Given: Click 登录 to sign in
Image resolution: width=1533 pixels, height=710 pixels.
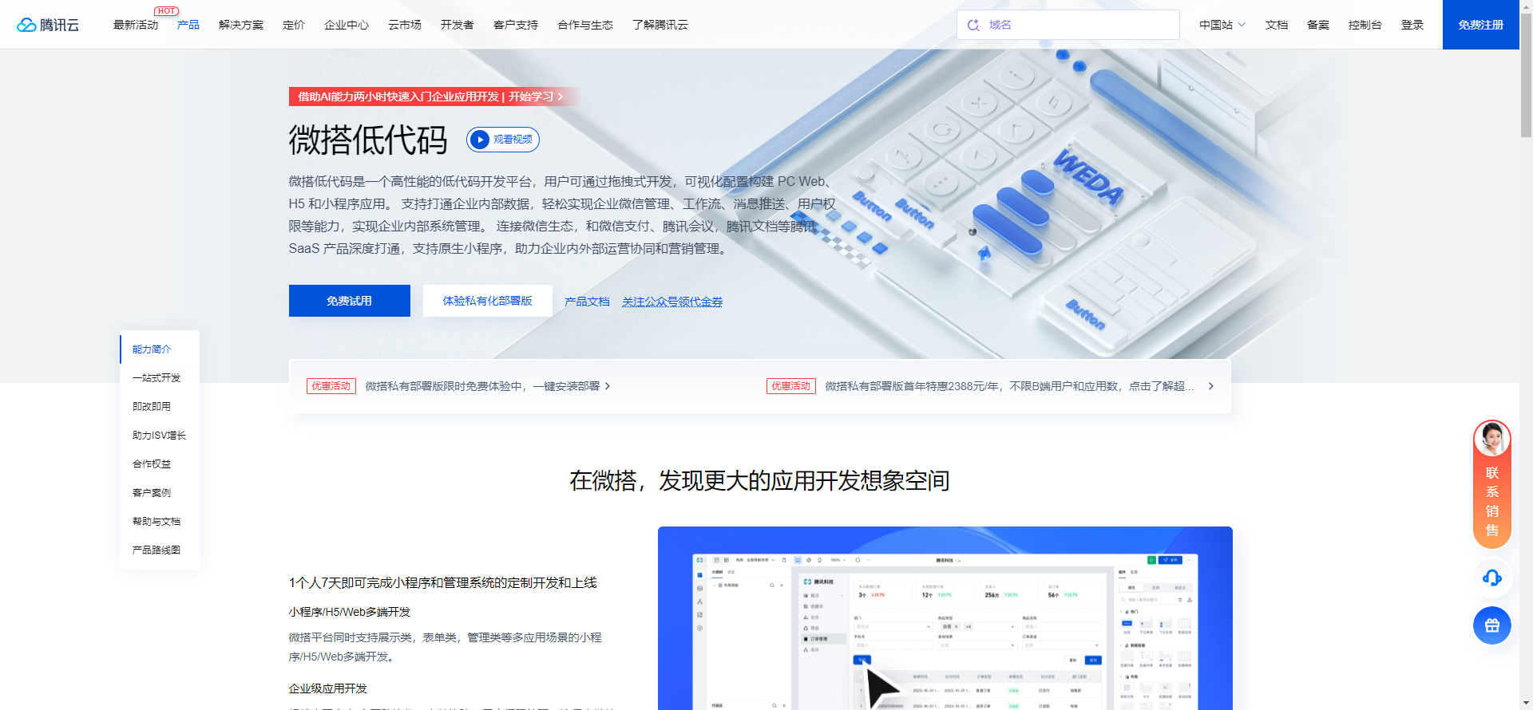Looking at the screenshot, I should pos(1412,25).
